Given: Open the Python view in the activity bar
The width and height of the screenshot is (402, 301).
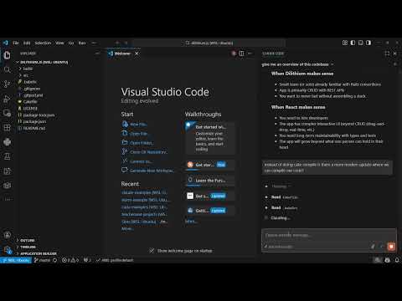Looking at the screenshot, I should [8, 142].
